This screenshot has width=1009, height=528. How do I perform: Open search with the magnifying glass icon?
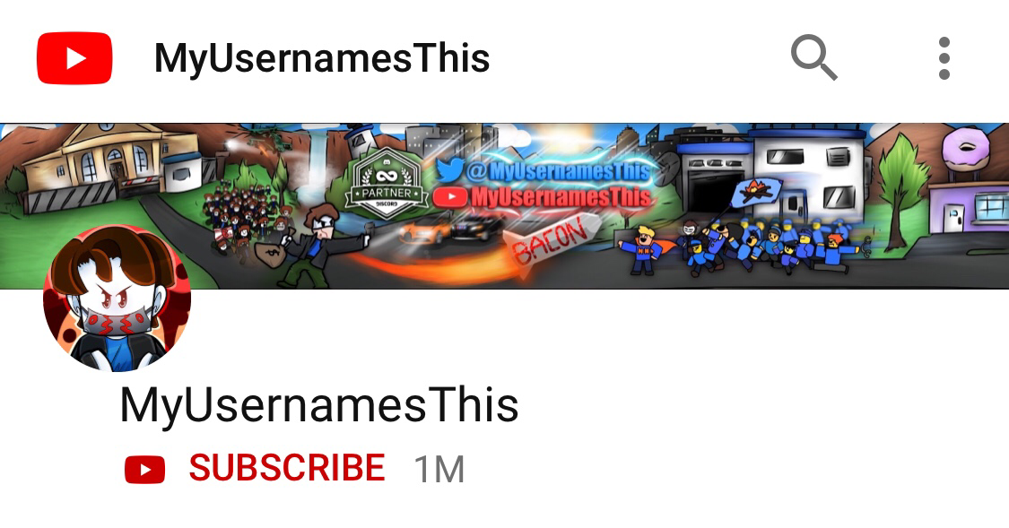click(814, 58)
